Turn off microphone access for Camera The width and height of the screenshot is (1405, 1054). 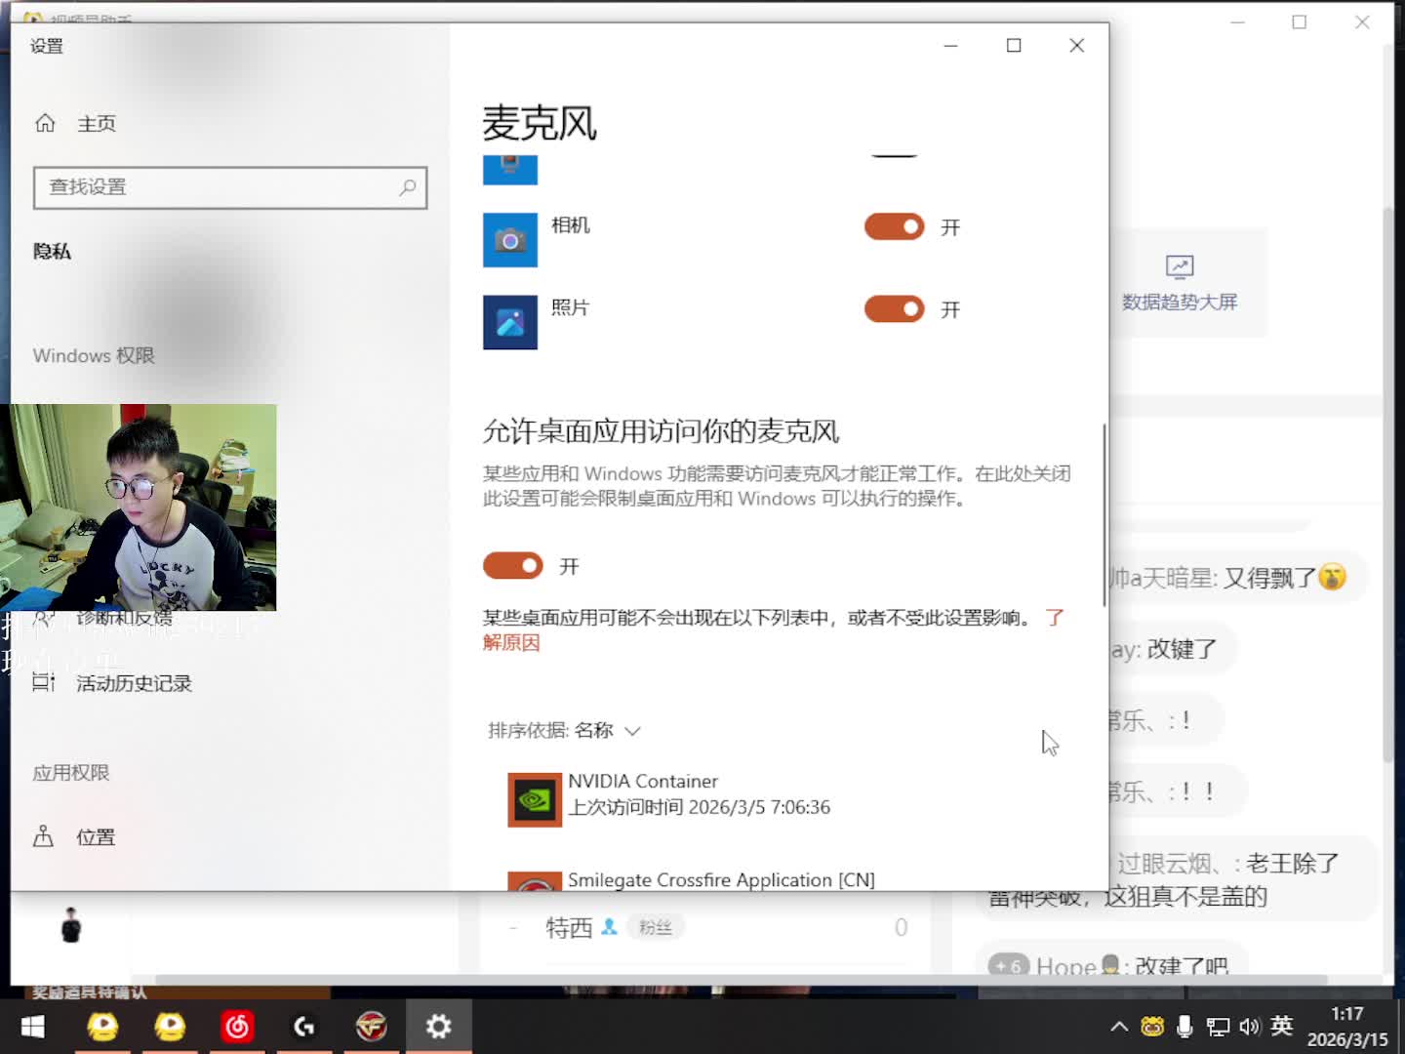tap(894, 227)
